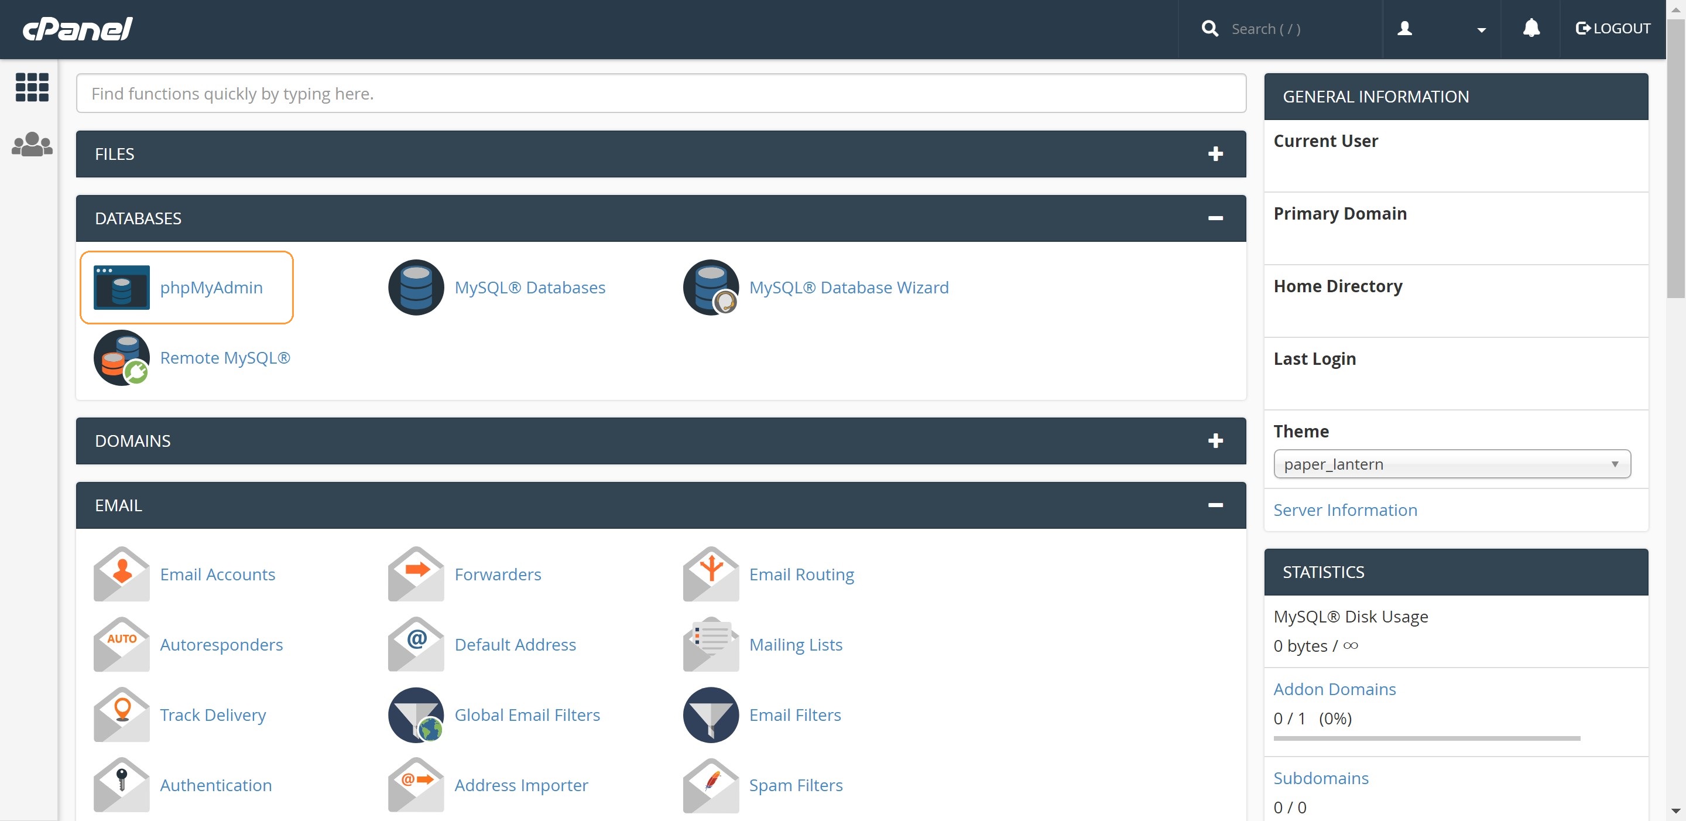Open the user menu dropdown arrow
The image size is (1686, 821).
click(x=1482, y=30)
